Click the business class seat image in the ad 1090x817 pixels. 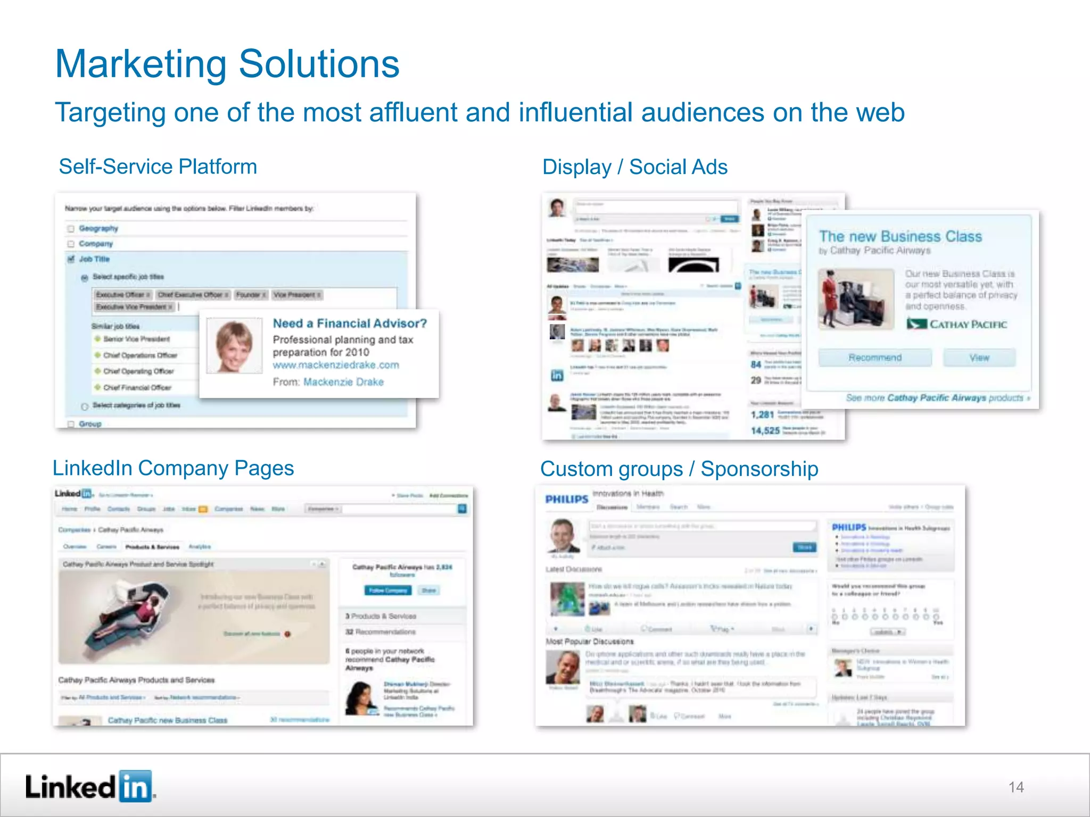point(856,299)
